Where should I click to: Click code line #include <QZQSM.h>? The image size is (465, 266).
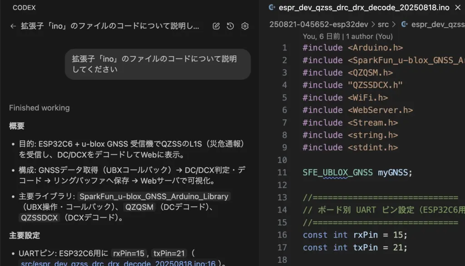(x=347, y=73)
